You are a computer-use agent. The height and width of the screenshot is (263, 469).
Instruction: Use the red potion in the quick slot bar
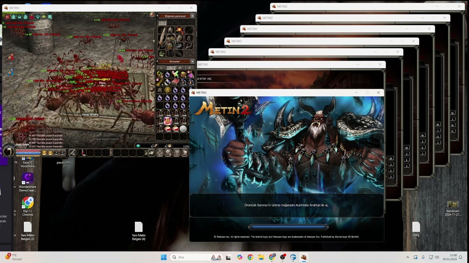pos(83,153)
